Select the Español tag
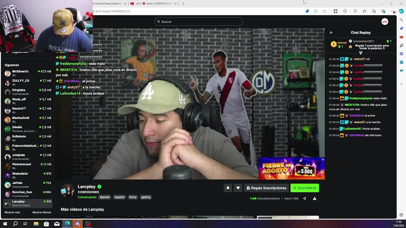This screenshot has width=406, height=228. click(x=119, y=197)
